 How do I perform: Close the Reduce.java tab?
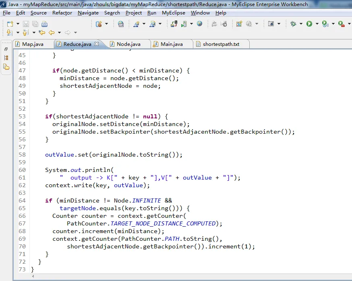[x=97, y=44]
